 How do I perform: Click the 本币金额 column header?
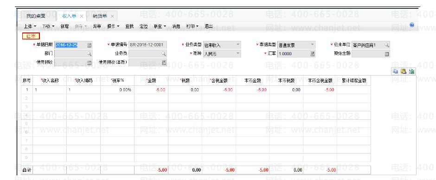[252, 80]
